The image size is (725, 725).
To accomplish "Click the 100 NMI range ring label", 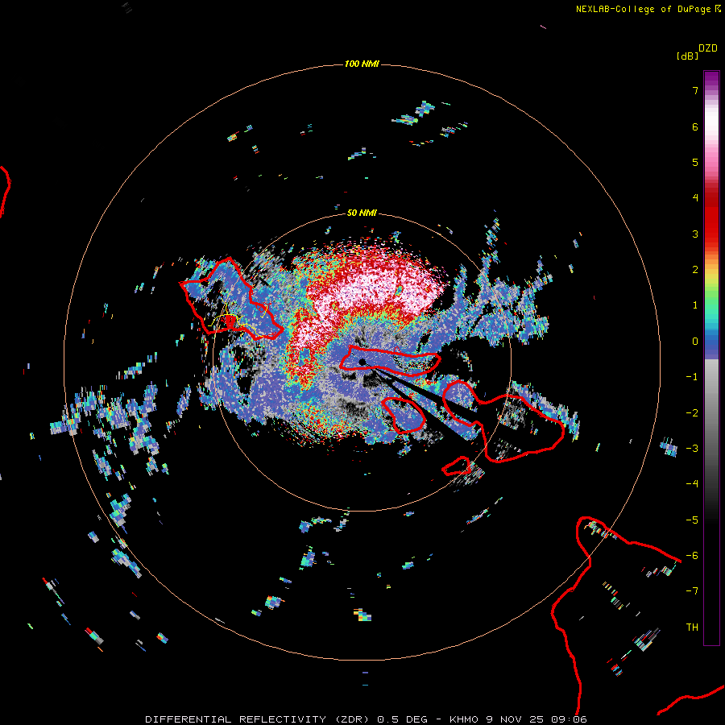I will [x=362, y=64].
